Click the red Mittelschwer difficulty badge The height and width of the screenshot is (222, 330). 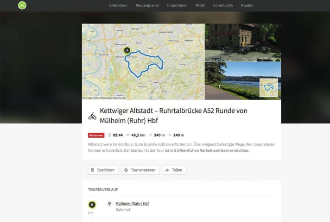(x=96, y=135)
